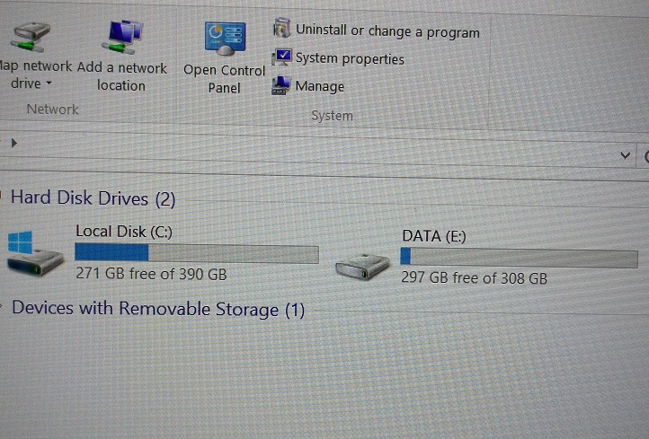Click the Uninstall or change a program label
Viewport: 649px width, 439px height.
tap(387, 31)
